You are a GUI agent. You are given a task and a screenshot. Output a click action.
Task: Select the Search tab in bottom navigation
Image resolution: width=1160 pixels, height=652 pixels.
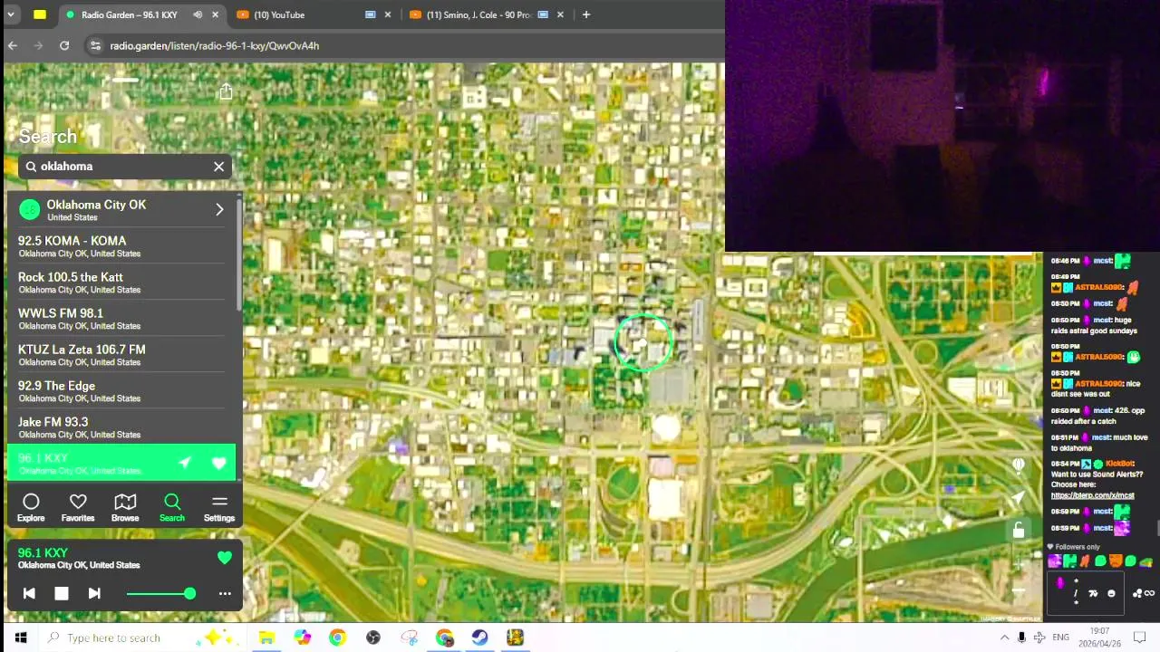(x=172, y=508)
